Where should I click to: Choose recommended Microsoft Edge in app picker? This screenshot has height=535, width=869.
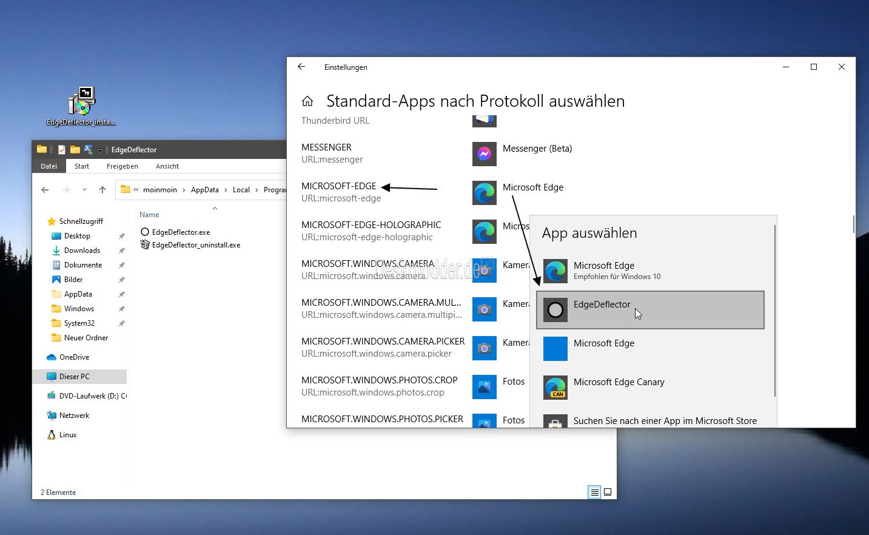click(650, 271)
